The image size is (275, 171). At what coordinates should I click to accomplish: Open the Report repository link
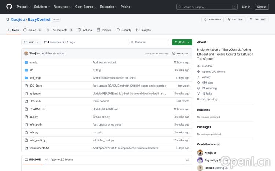(207, 99)
